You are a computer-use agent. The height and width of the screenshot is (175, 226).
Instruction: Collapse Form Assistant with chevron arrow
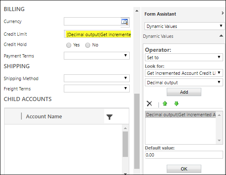click(223, 13)
